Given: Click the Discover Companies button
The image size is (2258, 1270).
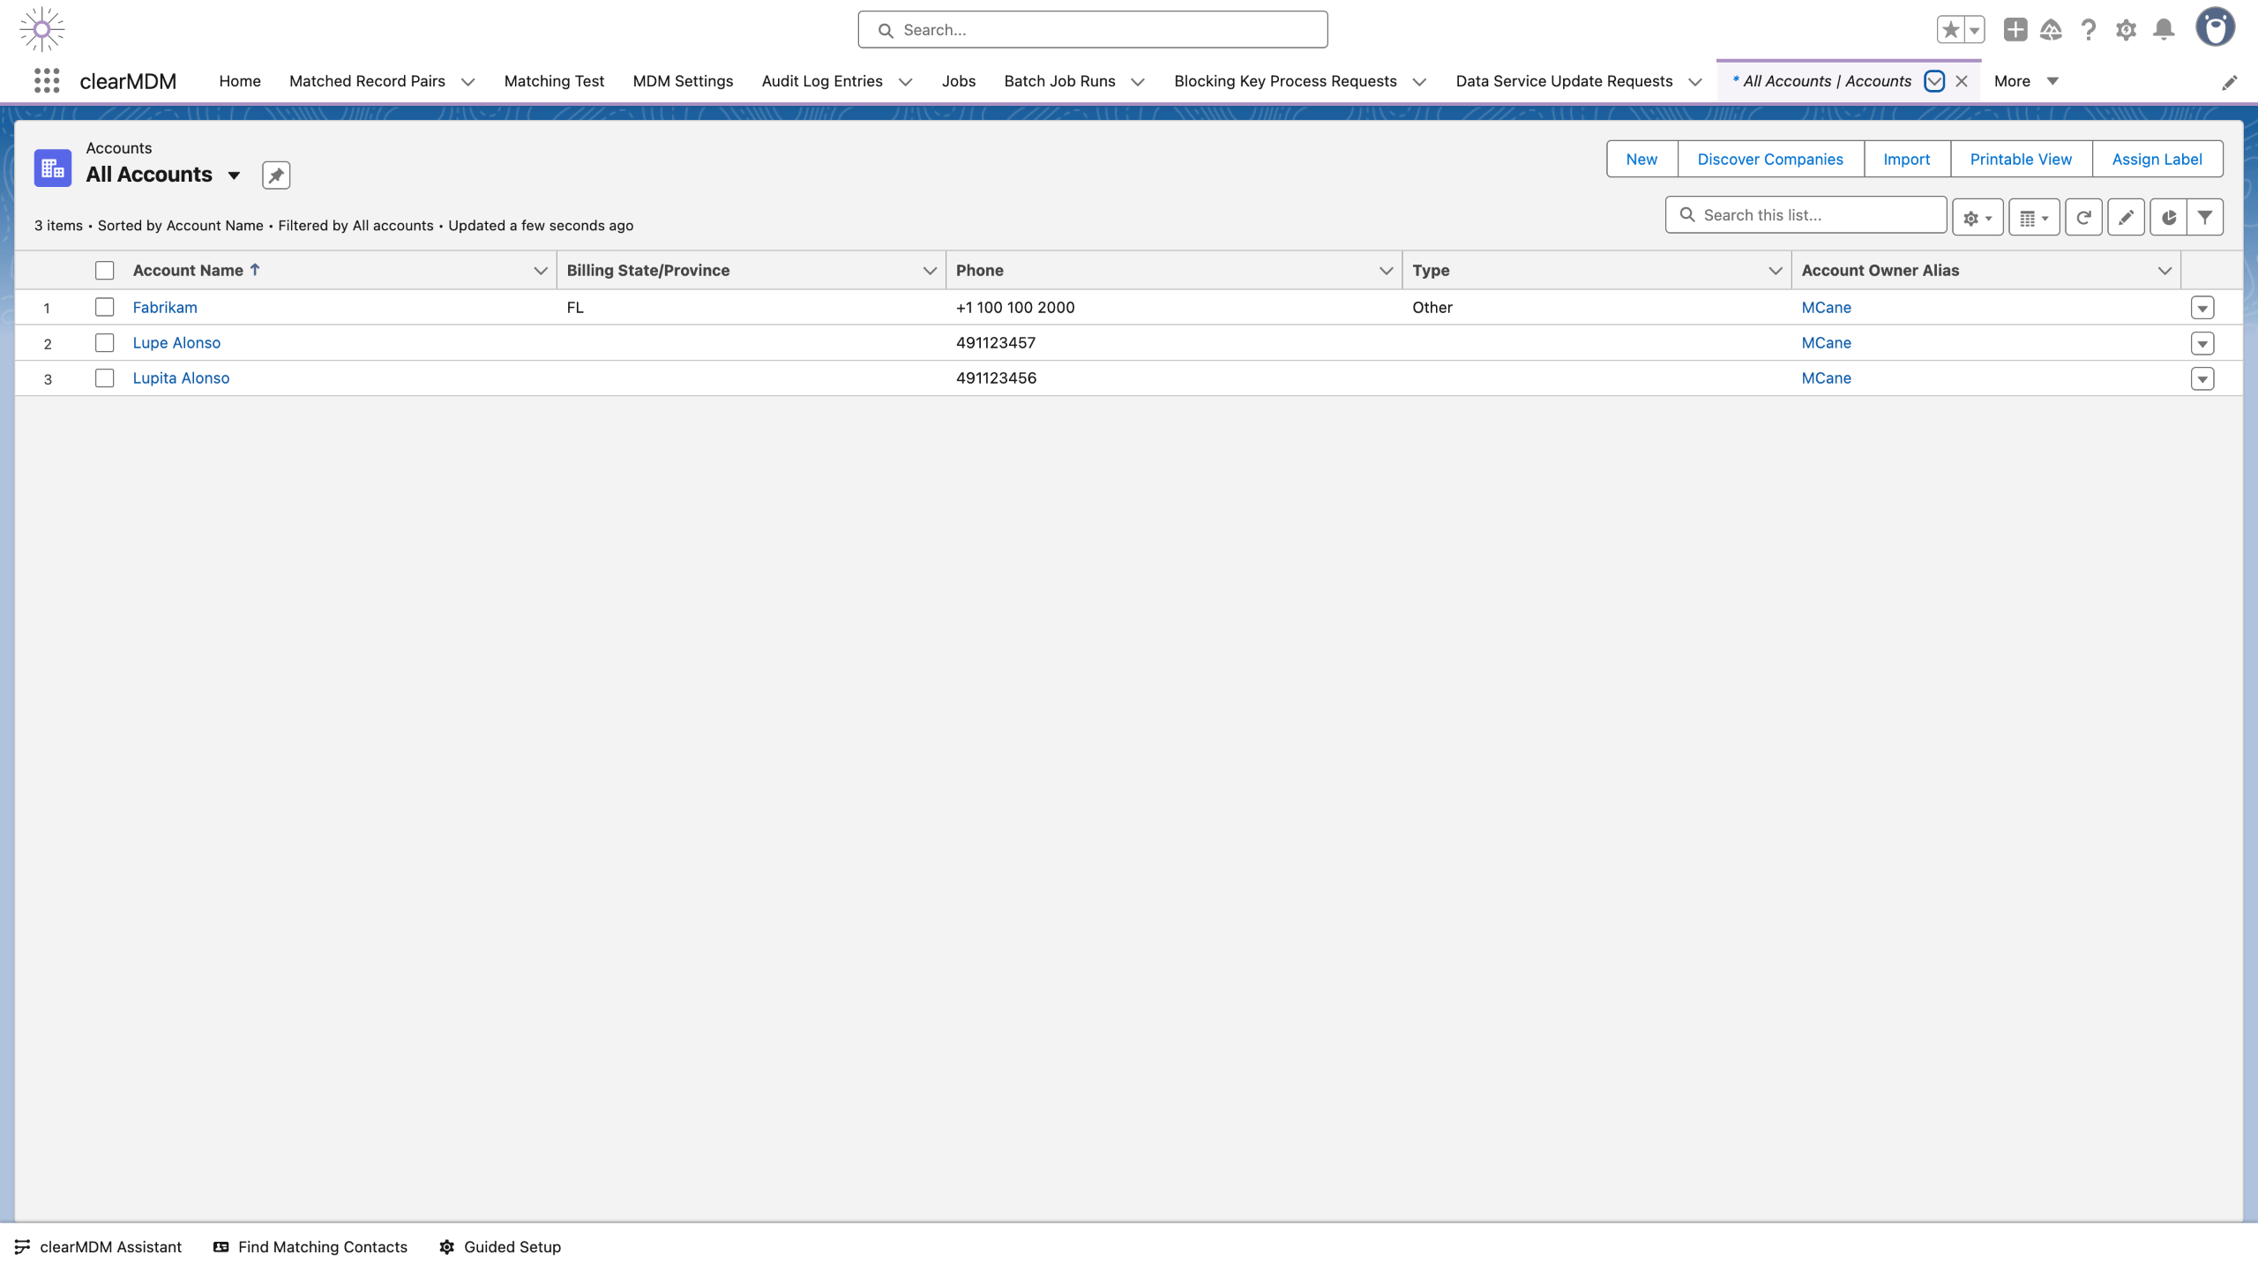Looking at the screenshot, I should [1769, 159].
